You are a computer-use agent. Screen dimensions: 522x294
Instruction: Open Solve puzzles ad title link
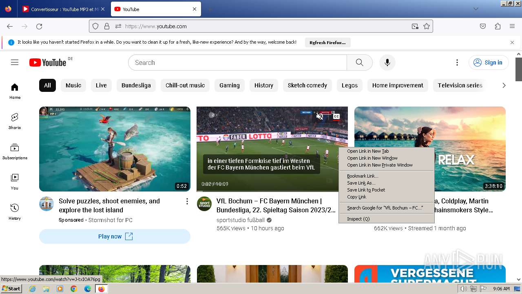coord(109,205)
